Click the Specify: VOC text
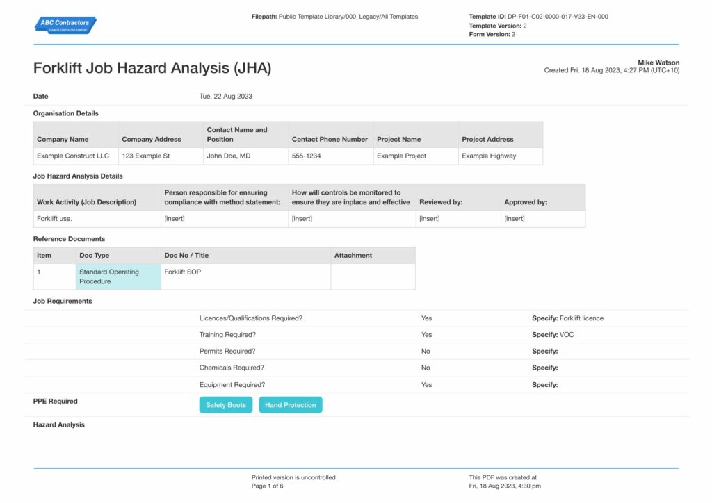 [x=553, y=335]
